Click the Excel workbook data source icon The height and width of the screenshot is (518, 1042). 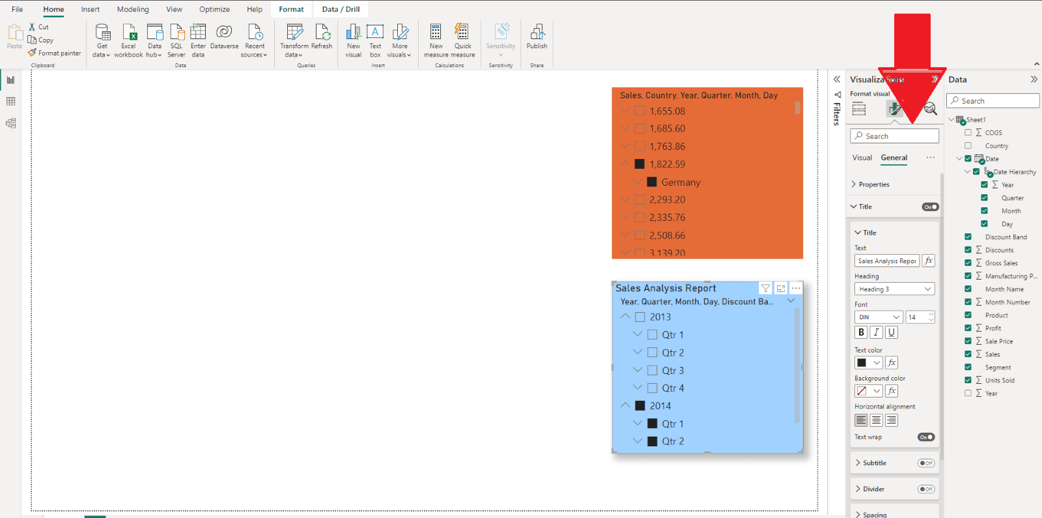click(x=128, y=40)
